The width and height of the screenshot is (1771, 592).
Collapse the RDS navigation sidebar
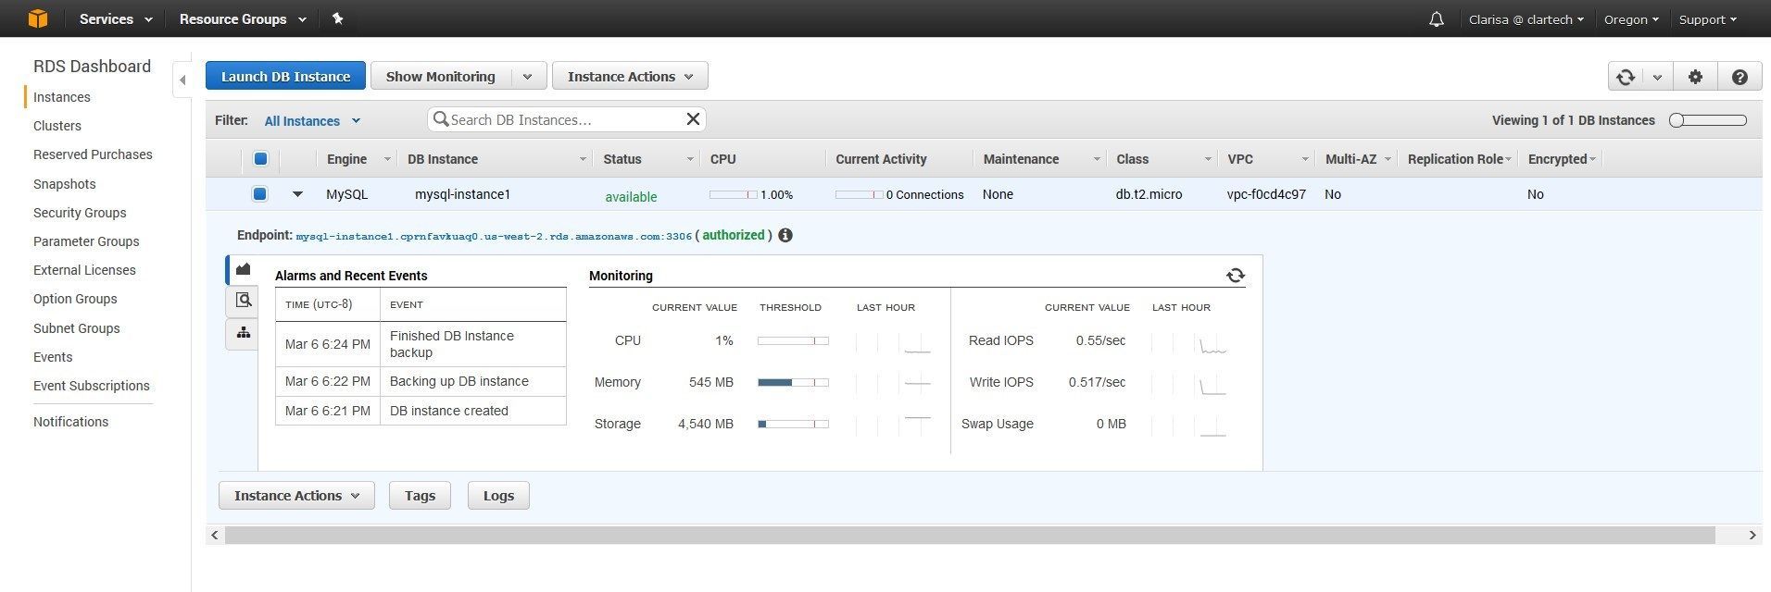pos(182,80)
